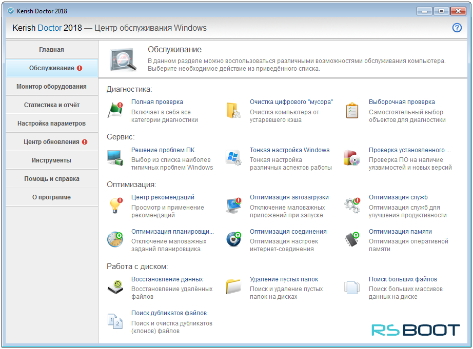Open Поиск больших файлов link
The image size is (473, 349).
tap(403, 279)
